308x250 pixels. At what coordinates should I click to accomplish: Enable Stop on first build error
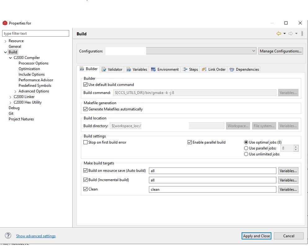(x=85, y=142)
